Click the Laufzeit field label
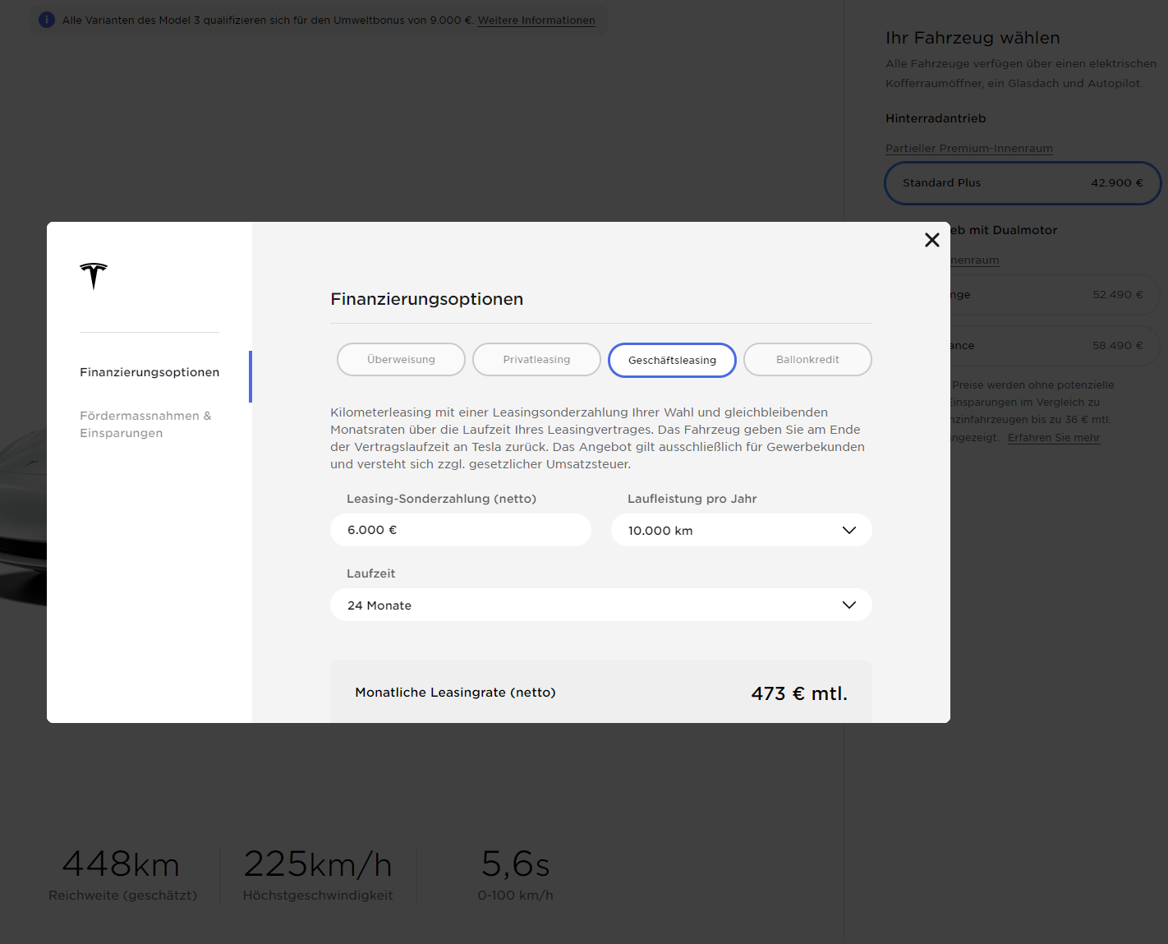The height and width of the screenshot is (944, 1168). point(370,573)
